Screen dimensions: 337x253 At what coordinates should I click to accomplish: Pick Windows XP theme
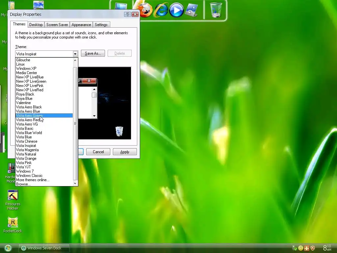point(44,69)
